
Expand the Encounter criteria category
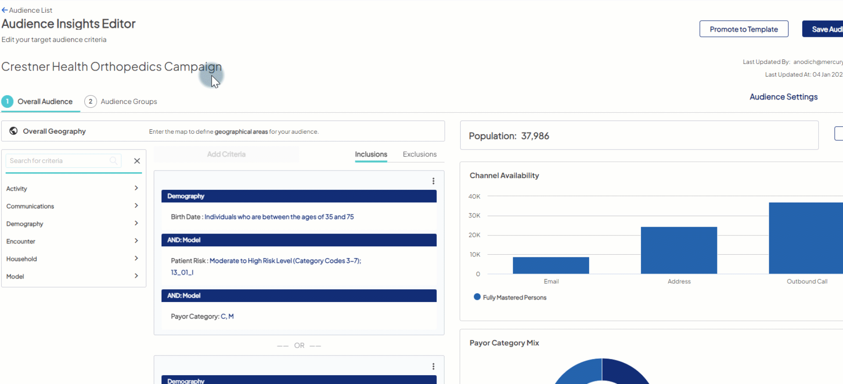point(72,241)
